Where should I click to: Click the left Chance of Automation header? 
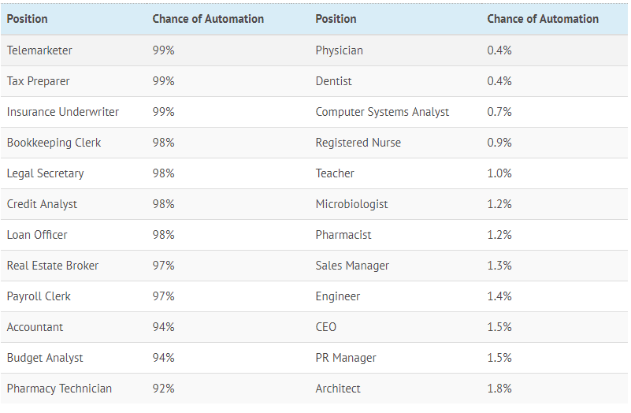pyautogui.click(x=208, y=19)
